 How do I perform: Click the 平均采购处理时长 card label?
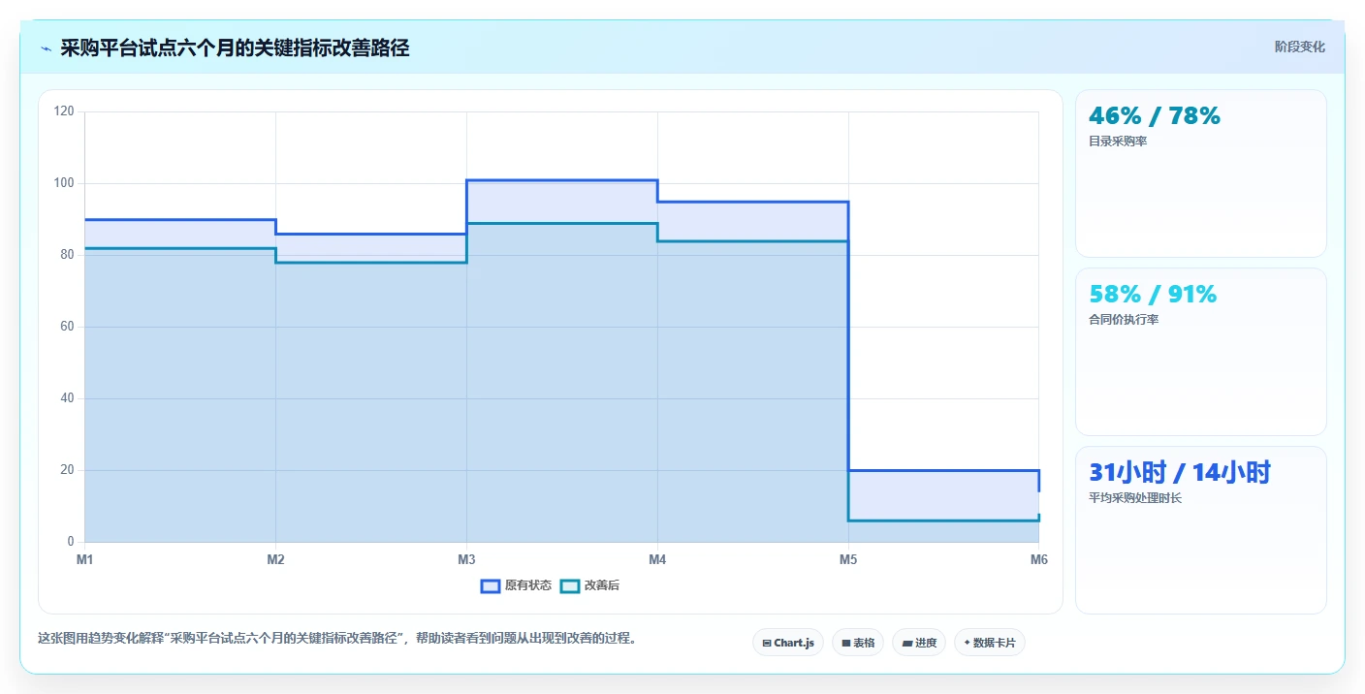1135,498
